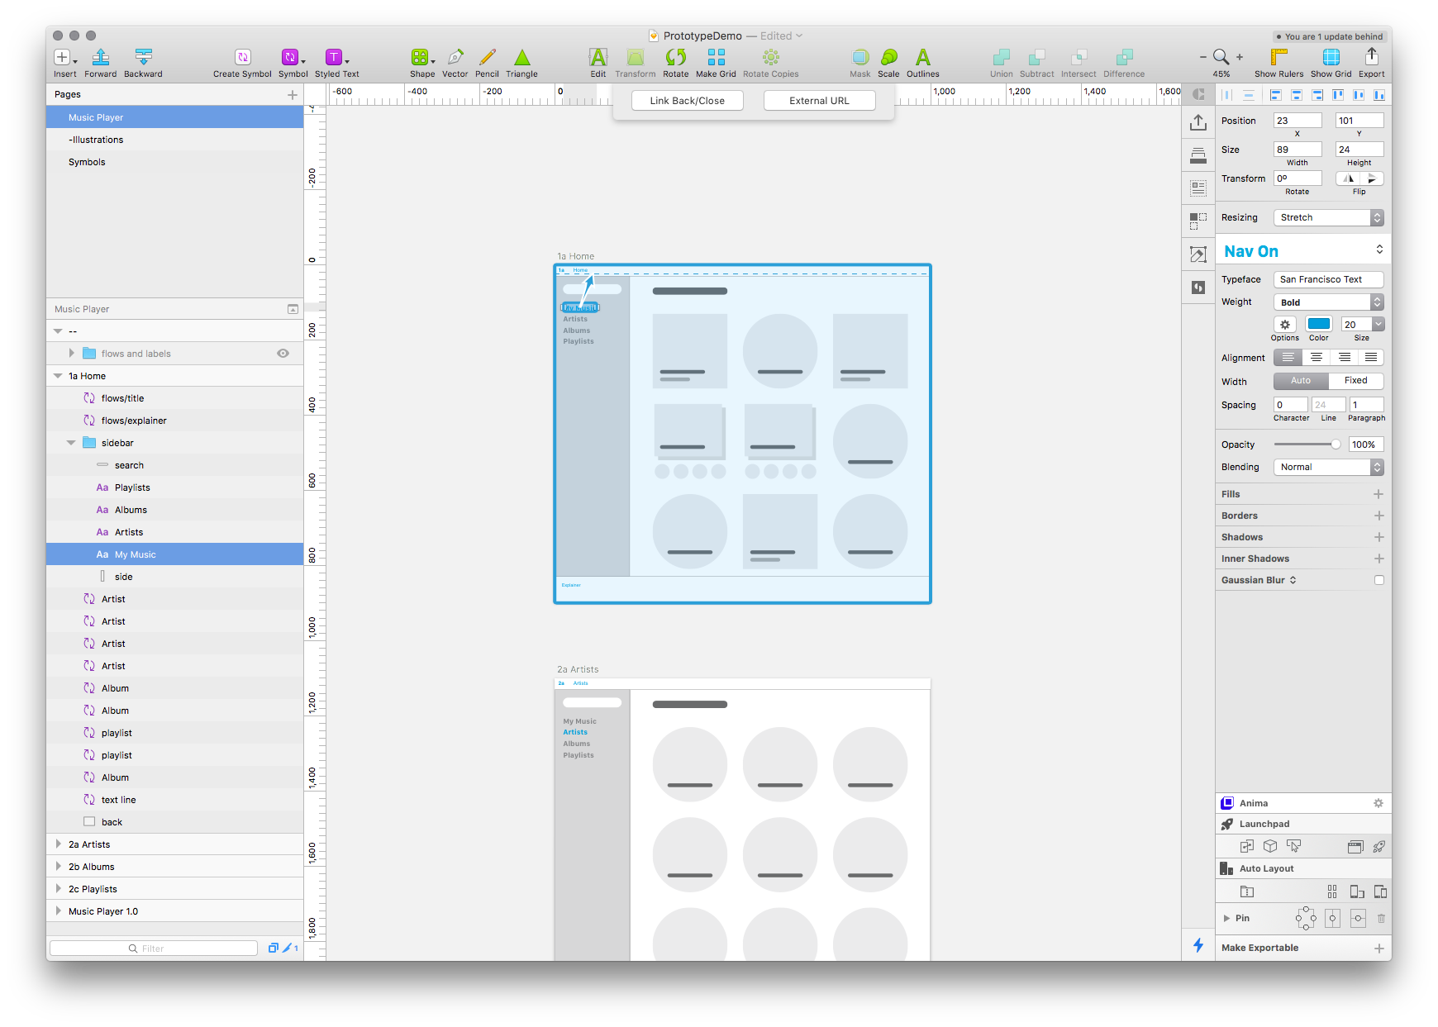Click the Make Grid icon
The image size is (1438, 1027).
(x=716, y=58)
